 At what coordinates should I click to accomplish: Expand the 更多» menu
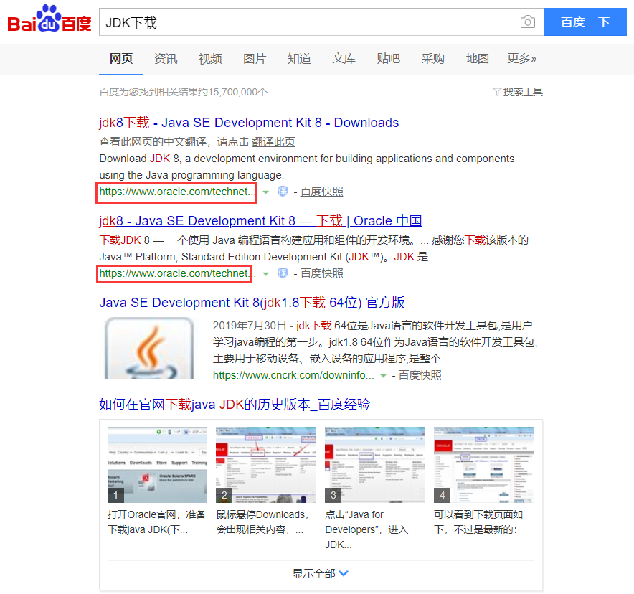(x=522, y=59)
